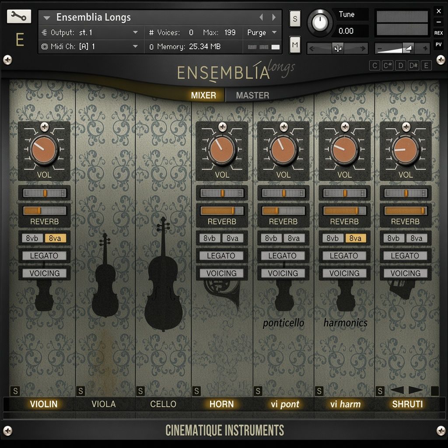Enable ponticello 8va octave up
The image size is (448, 448).
coord(294,238)
